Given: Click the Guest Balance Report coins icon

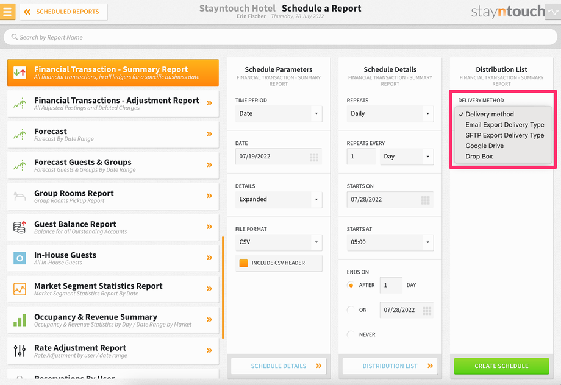Looking at the screenshot, I should pyautogui.click(x=20, y=227).
